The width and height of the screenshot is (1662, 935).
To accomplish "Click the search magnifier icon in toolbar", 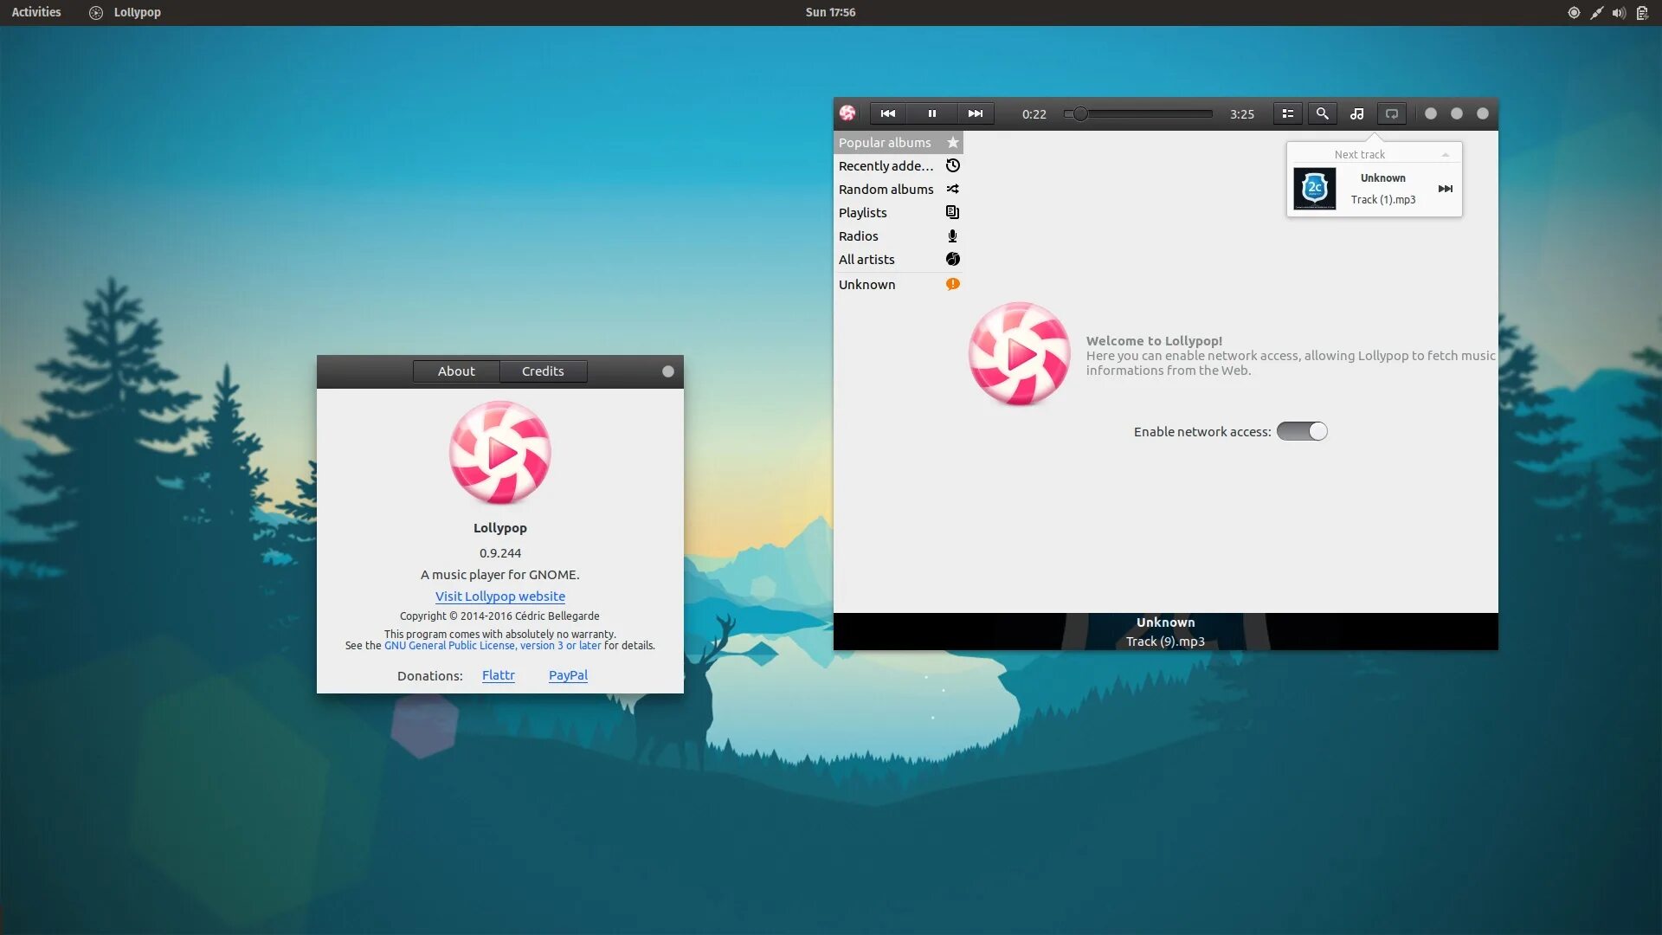I will point(1322,113).
